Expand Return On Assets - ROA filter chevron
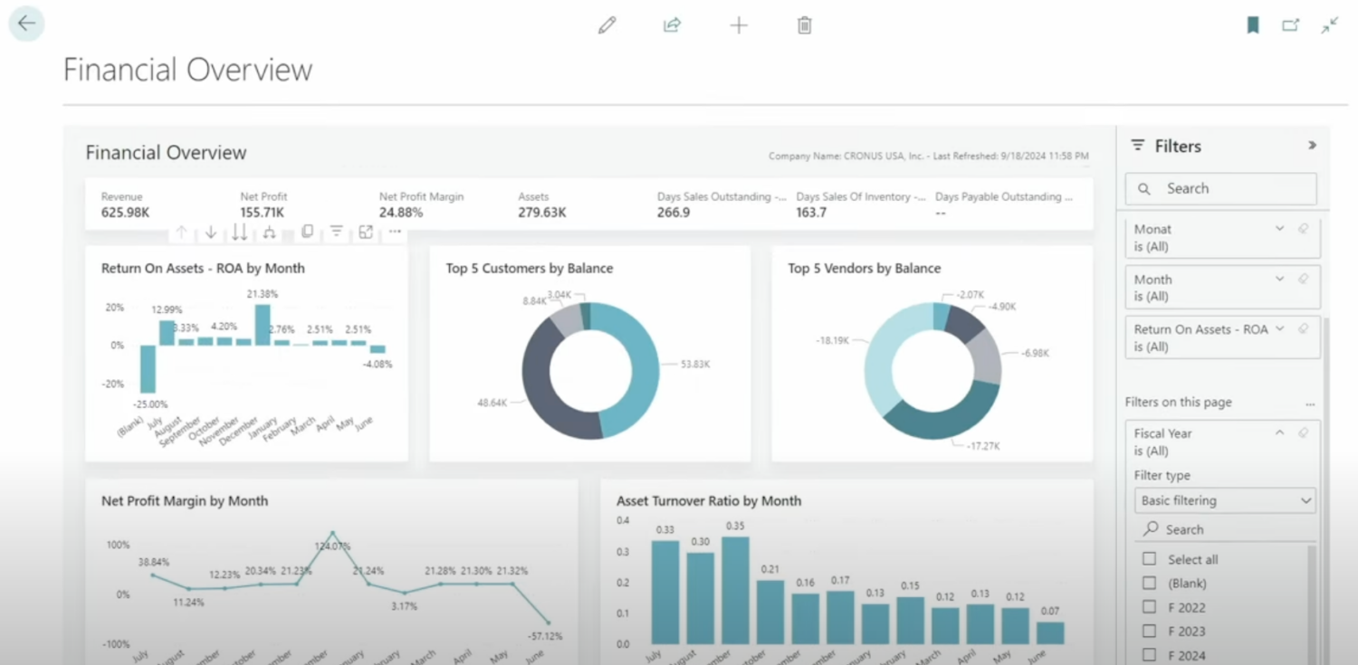The height and width of the screenshot is (665, 1358). (x=1280, y=329)
